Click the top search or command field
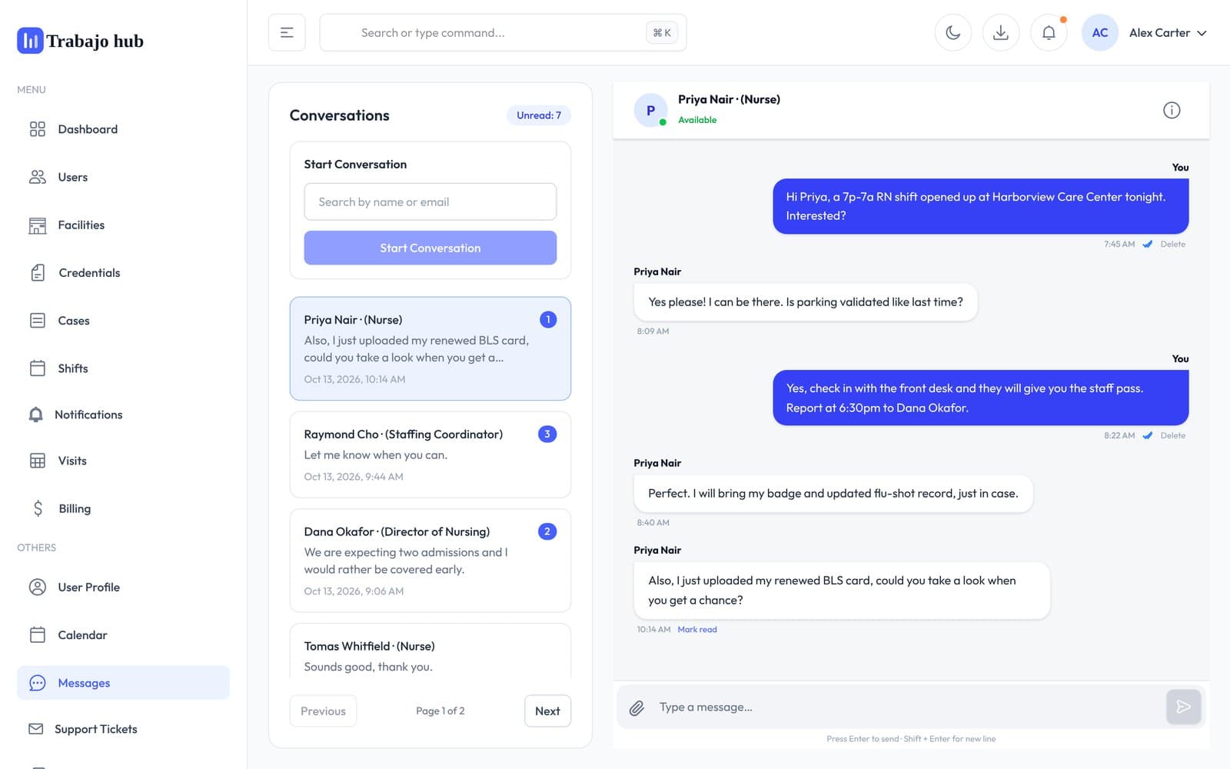 503,32
